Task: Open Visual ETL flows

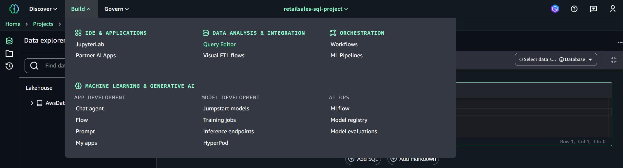Action: (x=224, y=55)
